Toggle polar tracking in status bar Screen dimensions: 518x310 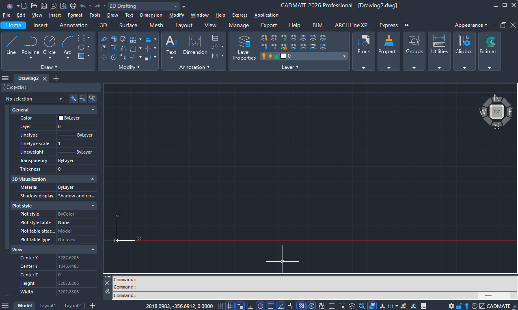(261, 306)
